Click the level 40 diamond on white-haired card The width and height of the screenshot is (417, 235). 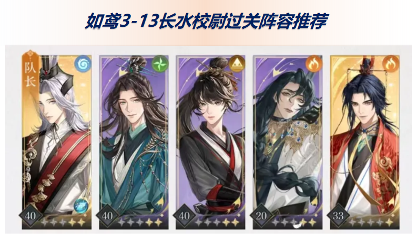30,216
